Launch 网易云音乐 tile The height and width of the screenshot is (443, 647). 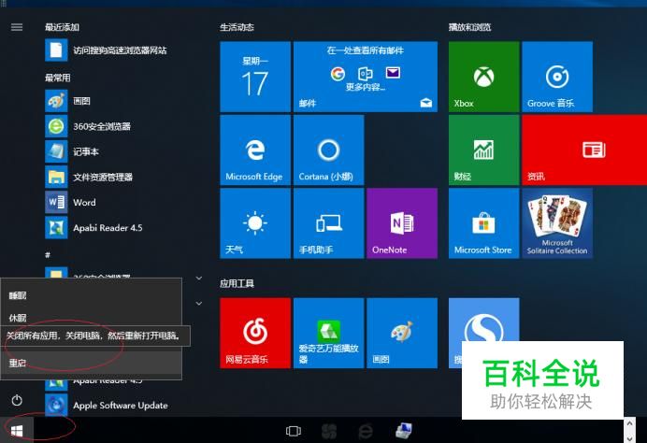(x=255, y=333)
